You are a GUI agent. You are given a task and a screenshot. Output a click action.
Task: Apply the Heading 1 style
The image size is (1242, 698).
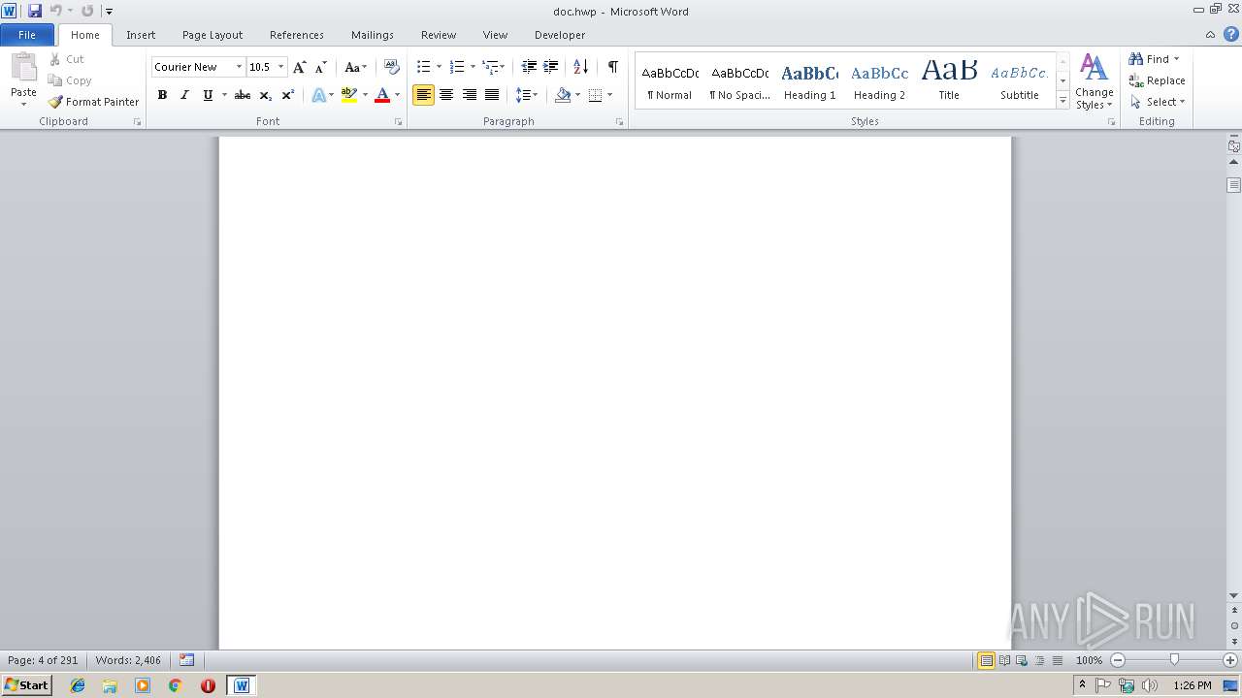click(x=810, y=81)
